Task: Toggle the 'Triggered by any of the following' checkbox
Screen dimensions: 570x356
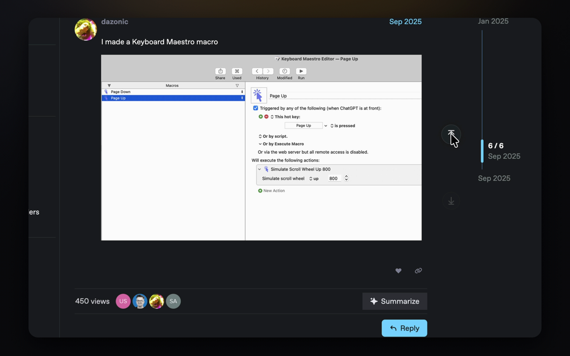Action: 256,108
